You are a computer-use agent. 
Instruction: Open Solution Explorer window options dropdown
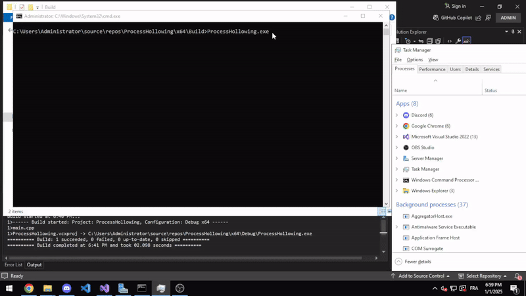click(x=506, y=32)
